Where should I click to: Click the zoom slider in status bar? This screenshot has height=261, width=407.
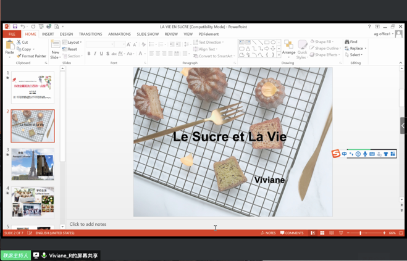[x=361, y=233]
